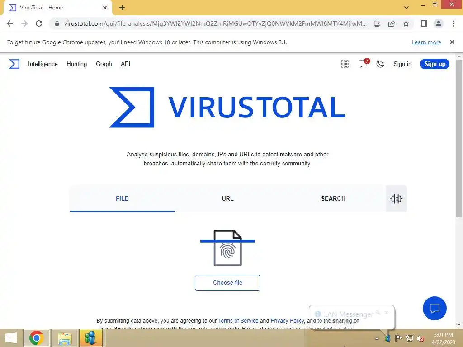Viewport: 463px width, 347px height.
Task: Expand the tab search chevron
Action: pos(406,8)
